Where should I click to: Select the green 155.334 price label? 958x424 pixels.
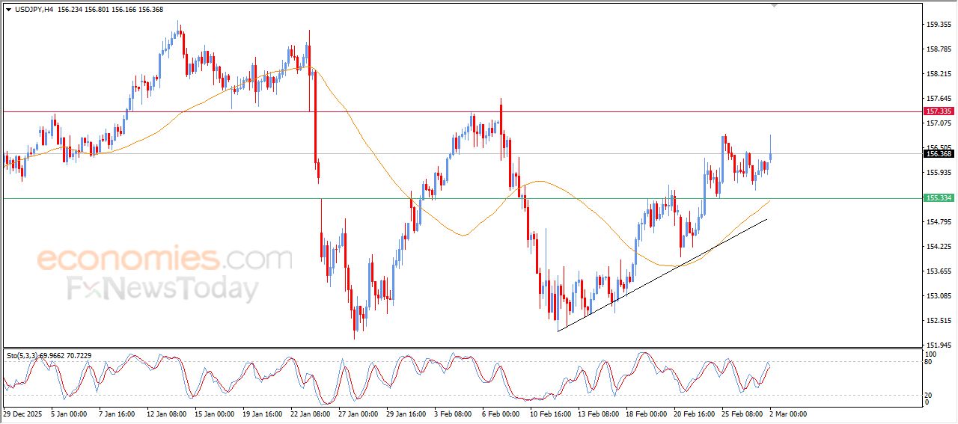click(x=939, y=198)
